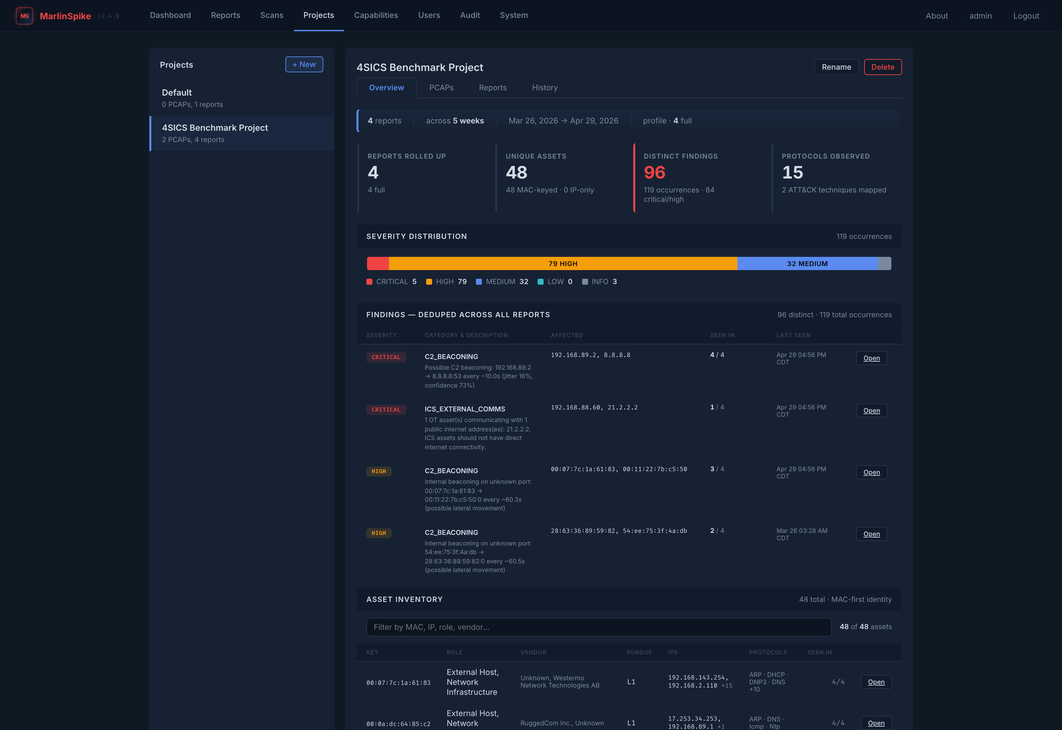
Task: Click the SEVERITY column header
Action: [381, 335]
